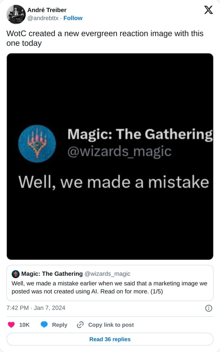Click André Treiber's profile avatar

click(16, 14)
